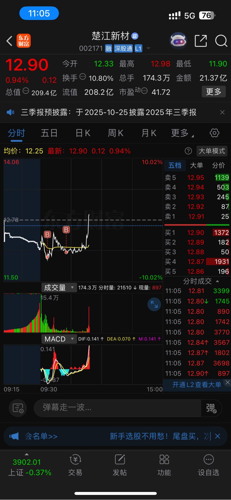Tap the iOS 11:05 time pill
231x500 pixels.
coord(39,13)
